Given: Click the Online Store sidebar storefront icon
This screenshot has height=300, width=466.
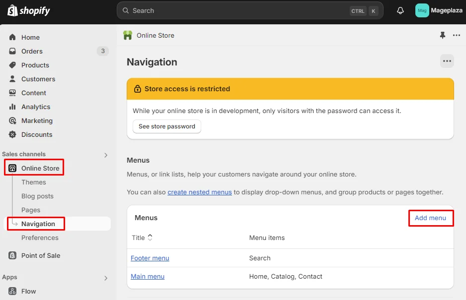Looking at the screenshot, I should tap(12, 168).
